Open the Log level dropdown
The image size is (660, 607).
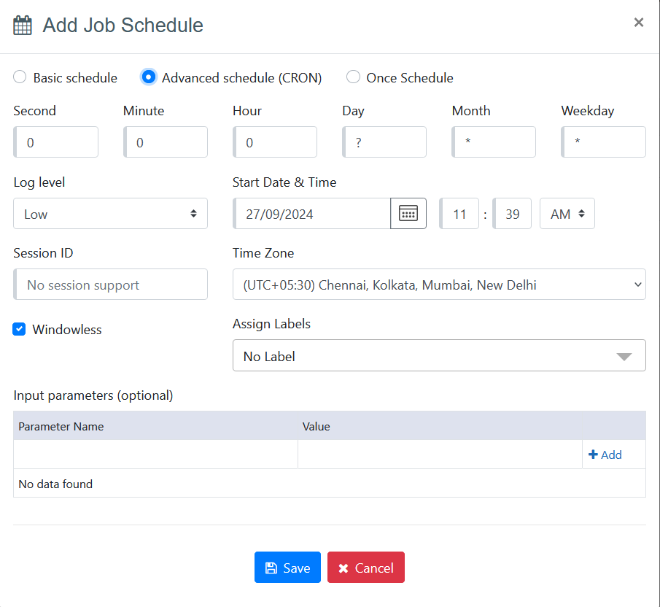(110, 214)
